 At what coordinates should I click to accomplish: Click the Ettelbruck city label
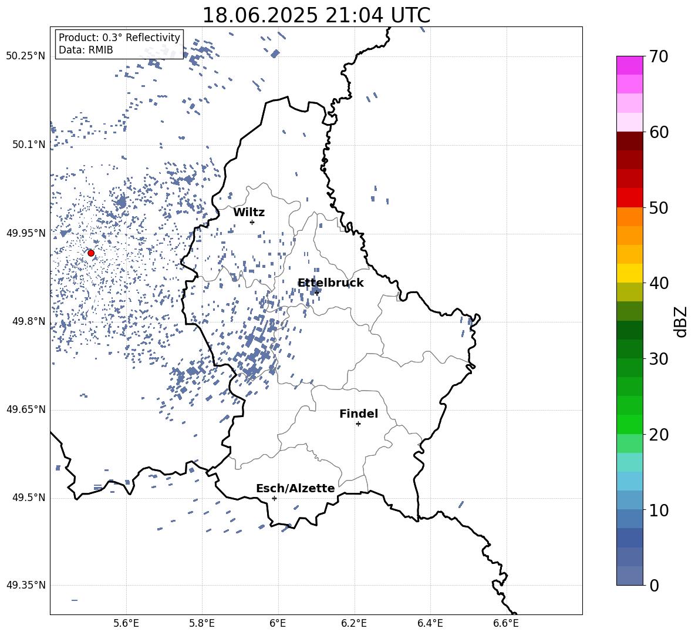(x=330, y=283)
